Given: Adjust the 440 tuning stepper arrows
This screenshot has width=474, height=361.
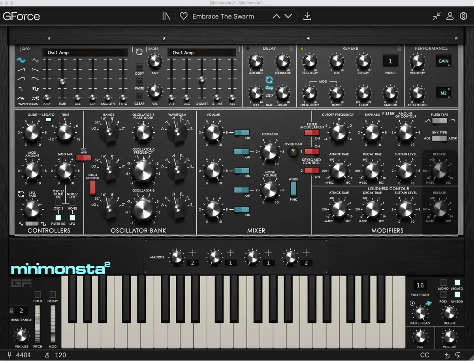Looking at the screenshot, I should (28, 355).
